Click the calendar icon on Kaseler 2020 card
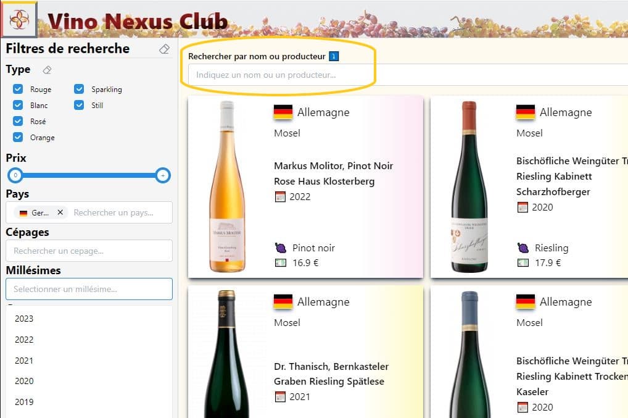Image resolution: width=628 pixels, height=418 pixels. (x=523, y=407)
